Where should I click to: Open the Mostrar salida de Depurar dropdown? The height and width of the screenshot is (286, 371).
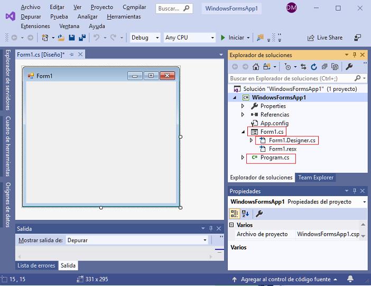coord(205,240)
